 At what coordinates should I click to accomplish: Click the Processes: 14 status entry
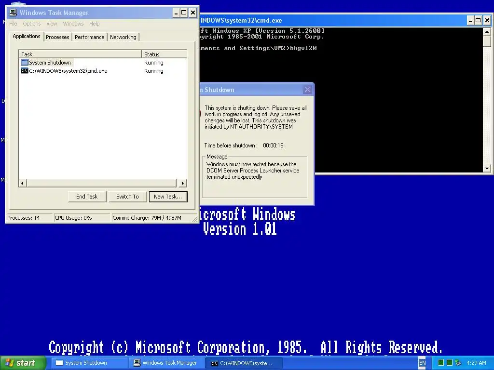(29, 218)
